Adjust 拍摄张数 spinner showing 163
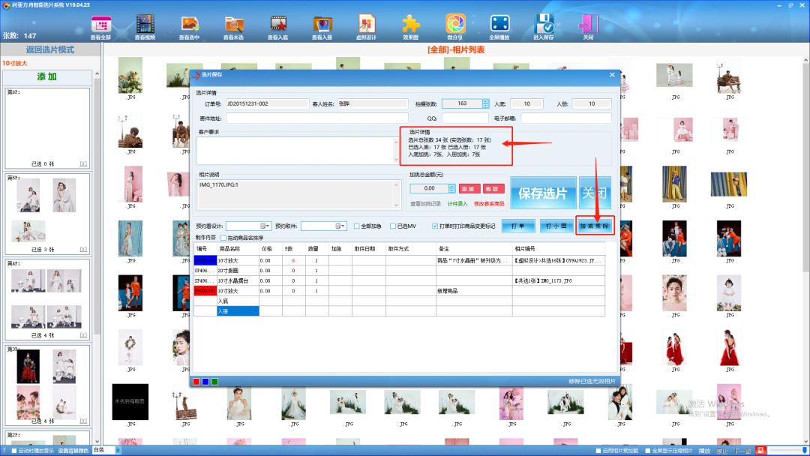 coord(485,103)
